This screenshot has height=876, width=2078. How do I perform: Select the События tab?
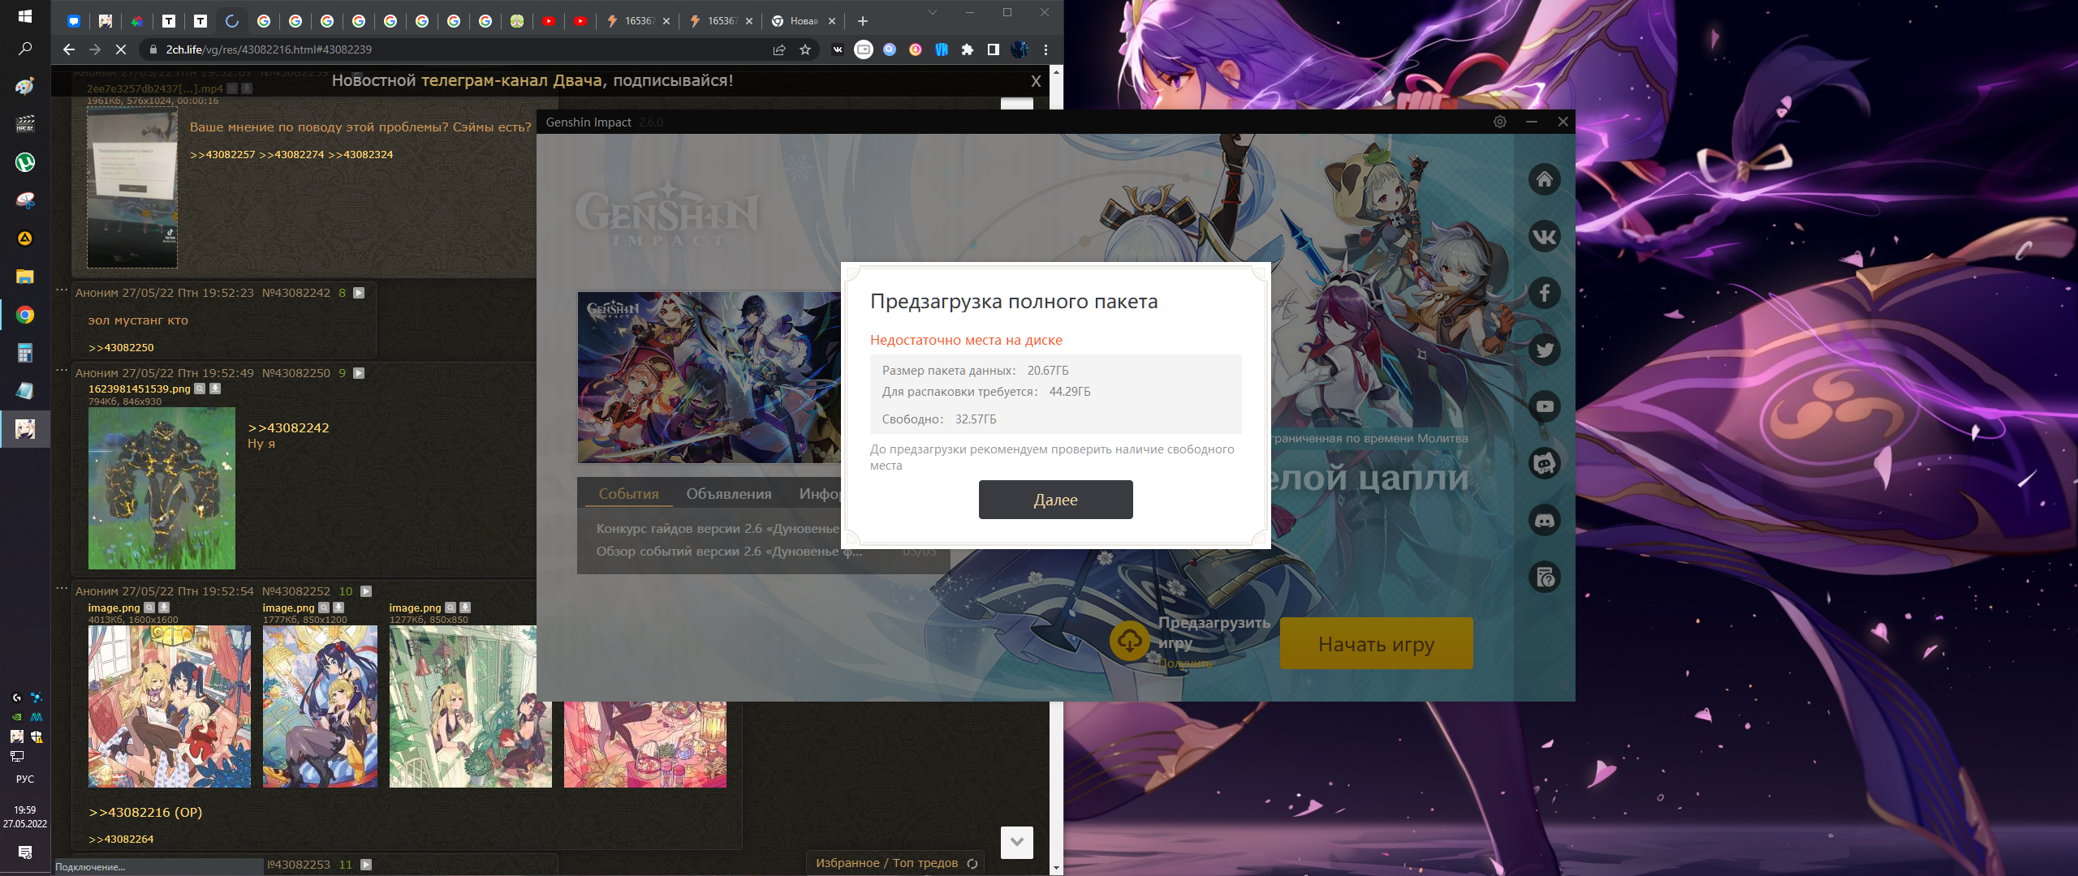(x=628, y=494)
